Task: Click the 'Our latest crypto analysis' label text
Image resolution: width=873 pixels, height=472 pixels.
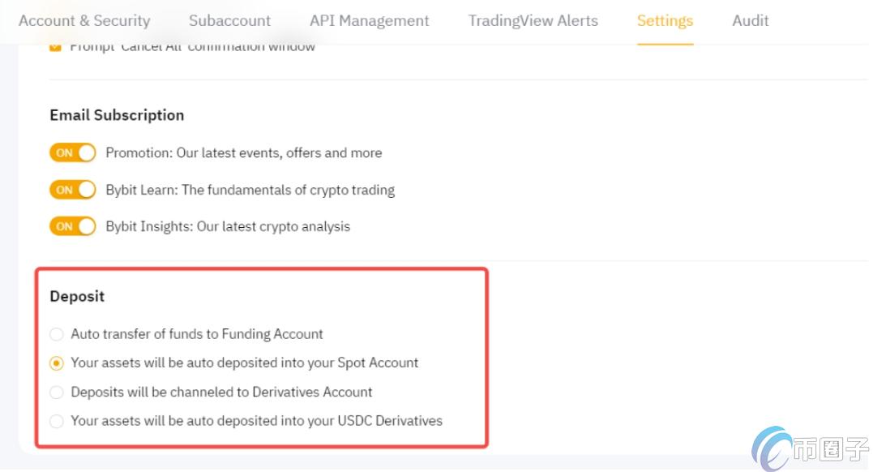Action: tap(228, 226)
